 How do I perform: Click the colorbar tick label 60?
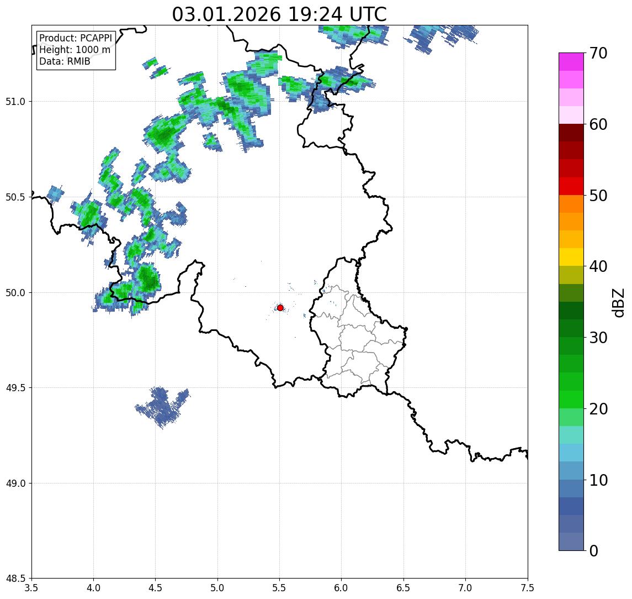(598, 125)
